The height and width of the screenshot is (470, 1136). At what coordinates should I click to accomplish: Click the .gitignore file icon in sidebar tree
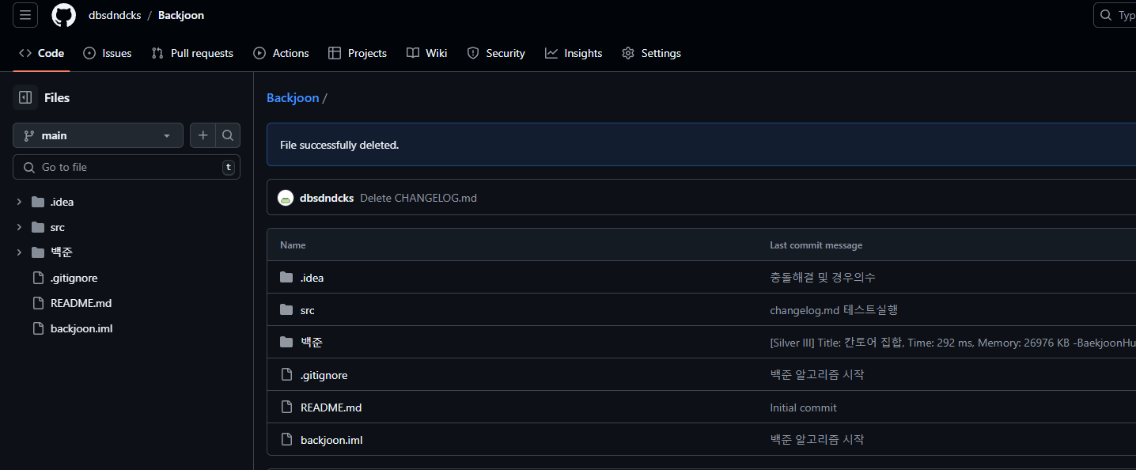pos(38,278)
